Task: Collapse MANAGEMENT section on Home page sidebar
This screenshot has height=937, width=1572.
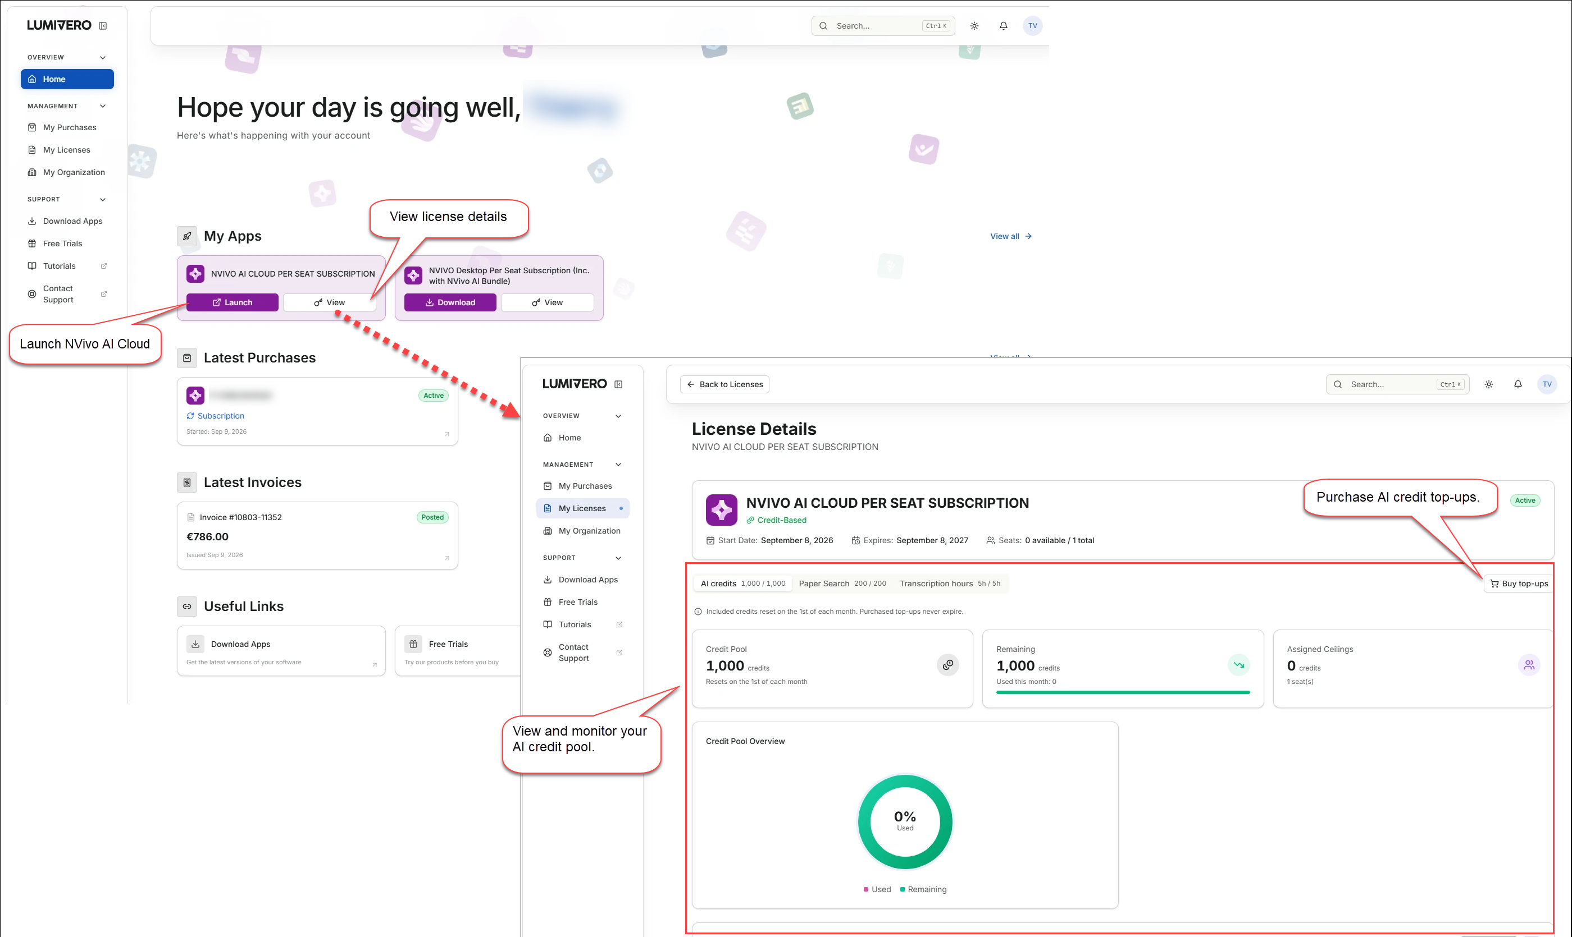Action: (x=103, y=106)
